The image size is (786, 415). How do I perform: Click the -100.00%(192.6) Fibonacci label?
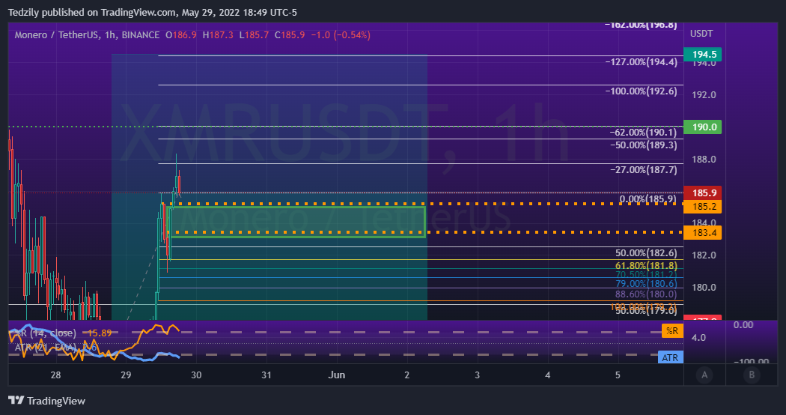(641, 91)
